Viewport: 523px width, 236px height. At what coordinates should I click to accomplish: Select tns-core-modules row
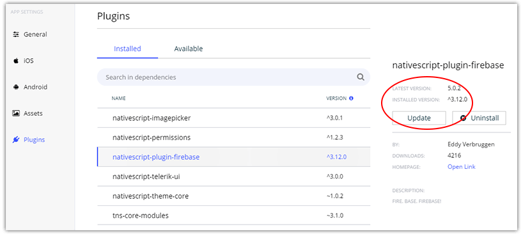pyautogui.click(x=233, y=216)
